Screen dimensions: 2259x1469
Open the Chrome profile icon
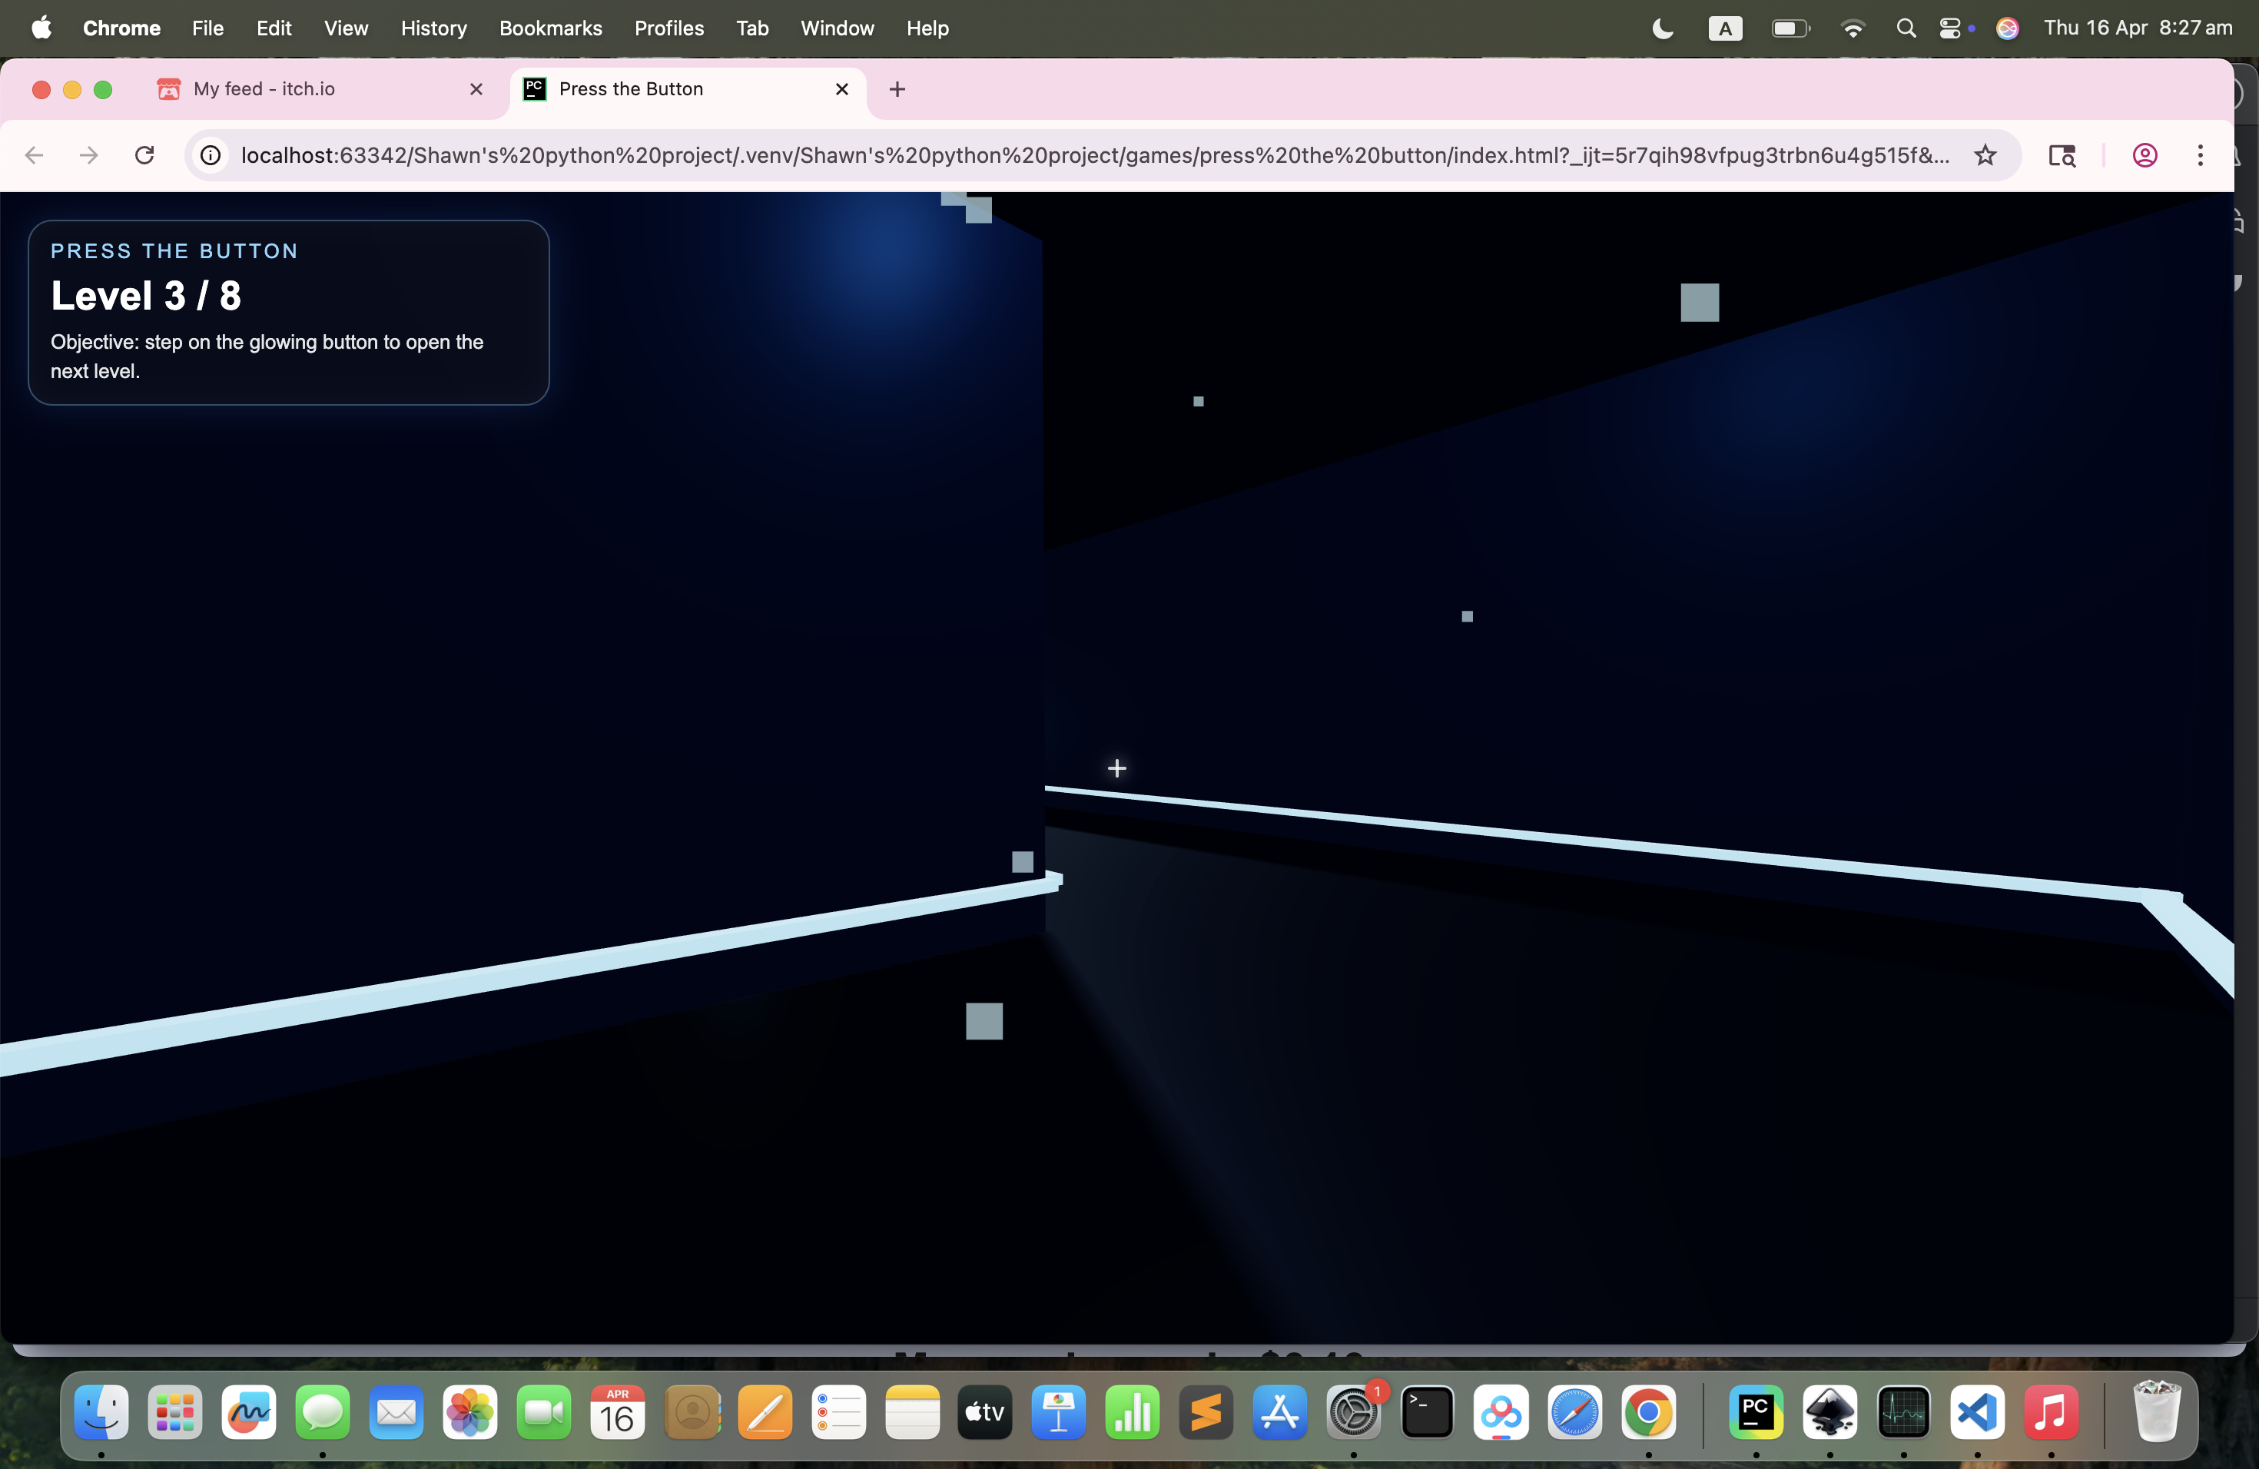pos(2145,154)
